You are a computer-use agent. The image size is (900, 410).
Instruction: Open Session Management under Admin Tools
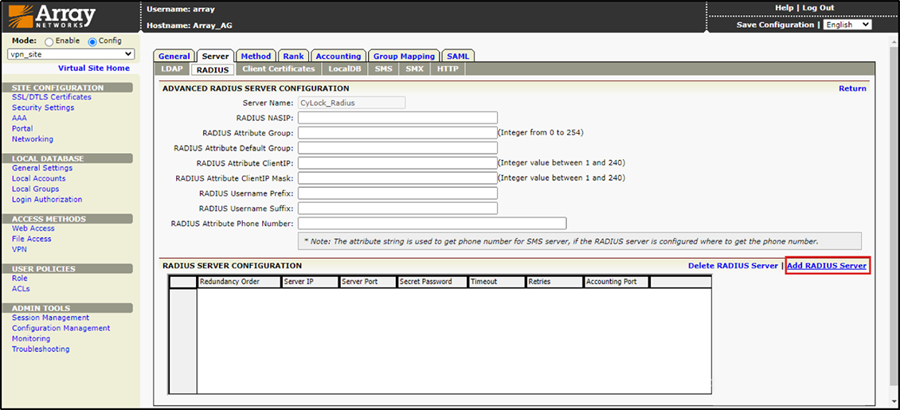click(x=50, y=318)
